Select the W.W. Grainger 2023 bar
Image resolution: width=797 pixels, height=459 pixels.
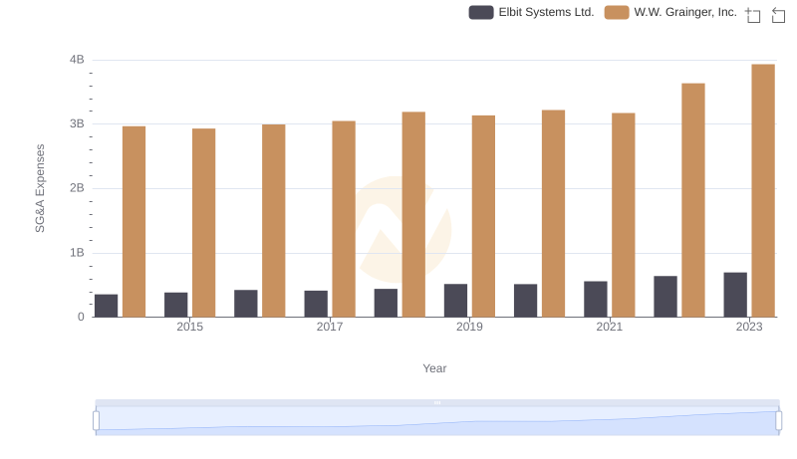pos(763,190)
